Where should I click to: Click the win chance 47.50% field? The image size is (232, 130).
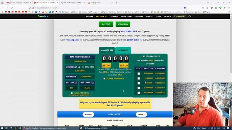pos(87,88)
